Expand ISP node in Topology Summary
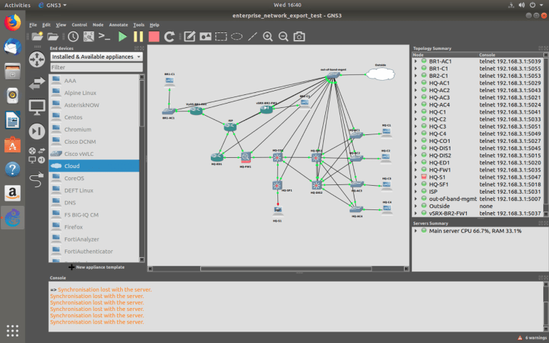 click(415, 192)
